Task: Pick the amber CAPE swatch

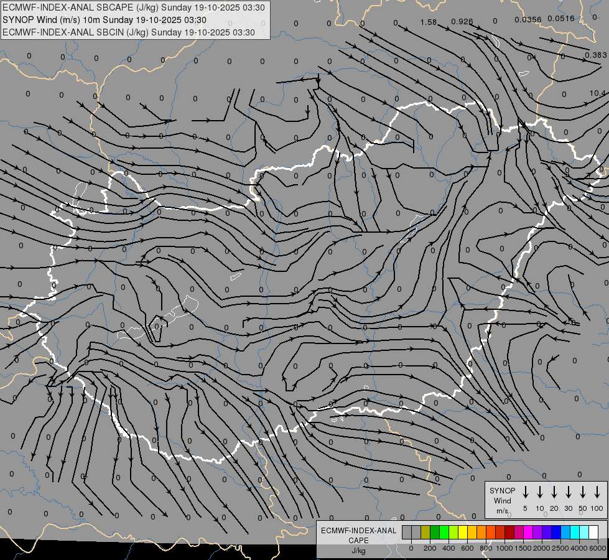Action: (x=472, y=532)
